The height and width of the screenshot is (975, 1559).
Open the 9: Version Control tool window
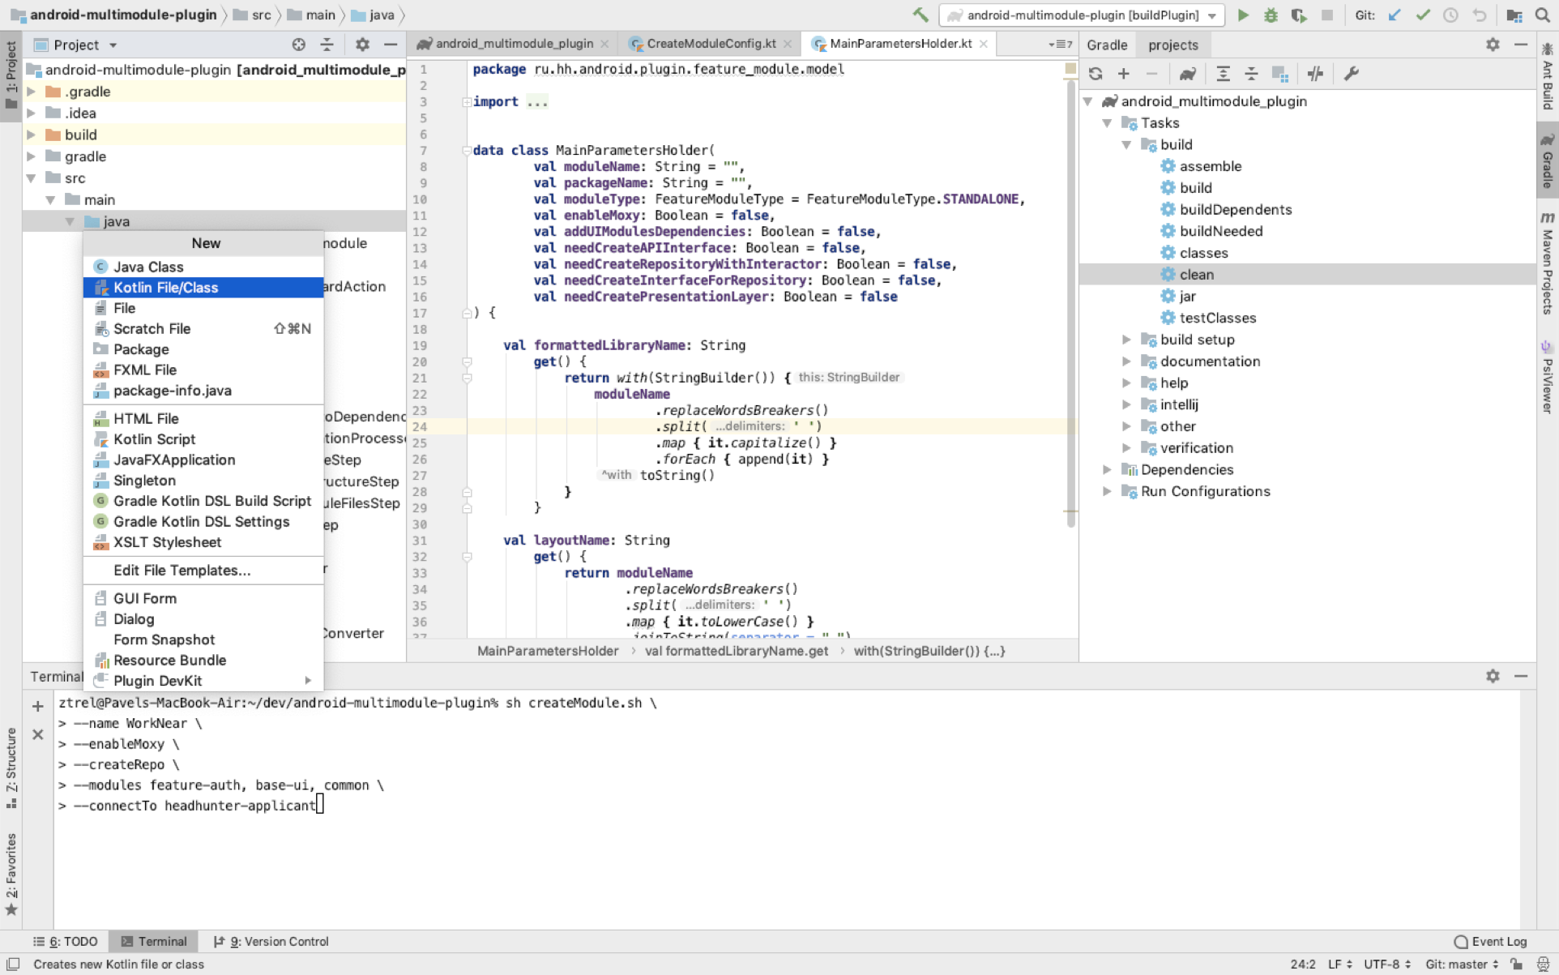271,941
